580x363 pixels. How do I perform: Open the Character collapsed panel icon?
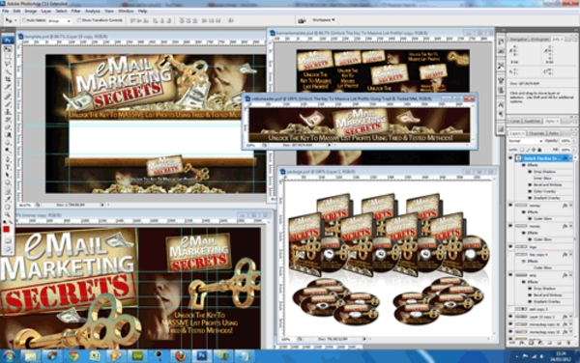[501, 105]
